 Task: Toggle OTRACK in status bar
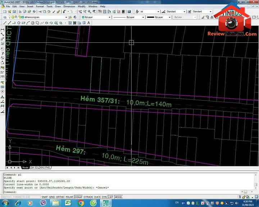pos(88,197)
